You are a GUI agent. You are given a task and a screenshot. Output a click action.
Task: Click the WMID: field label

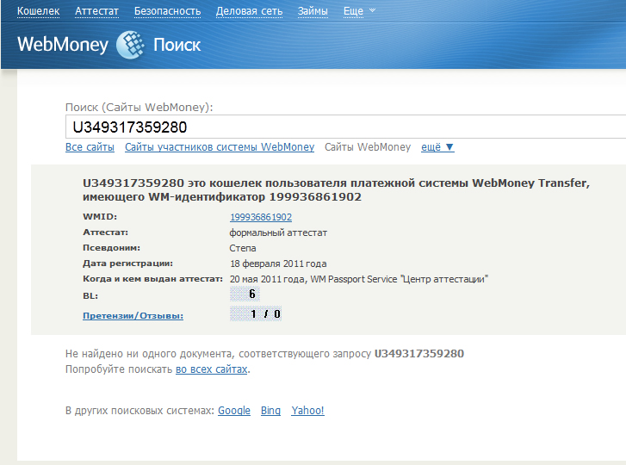[x=100, y=217]
